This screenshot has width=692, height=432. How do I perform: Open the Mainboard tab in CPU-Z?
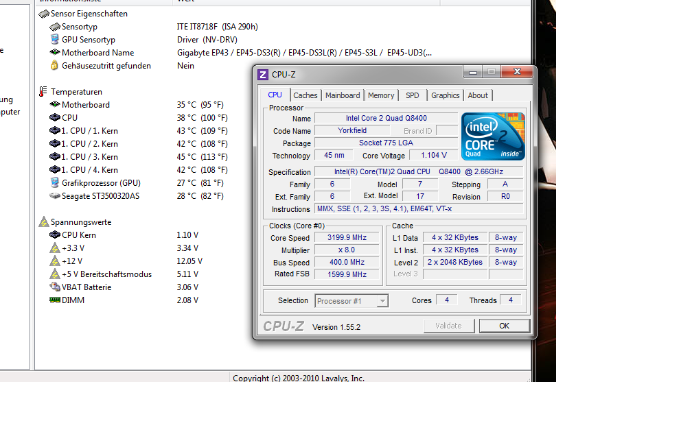pyautogui.click(x=343, y=95)
